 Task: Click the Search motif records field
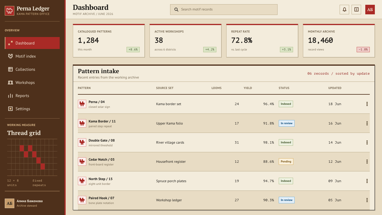pos(224,10)
